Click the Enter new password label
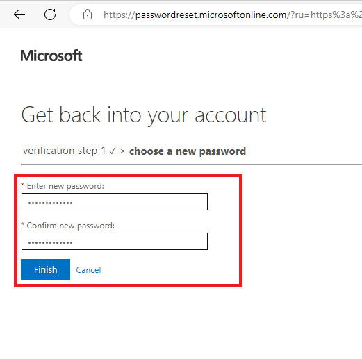The width and height of the screenshot is (362, 359). point(65,186)
